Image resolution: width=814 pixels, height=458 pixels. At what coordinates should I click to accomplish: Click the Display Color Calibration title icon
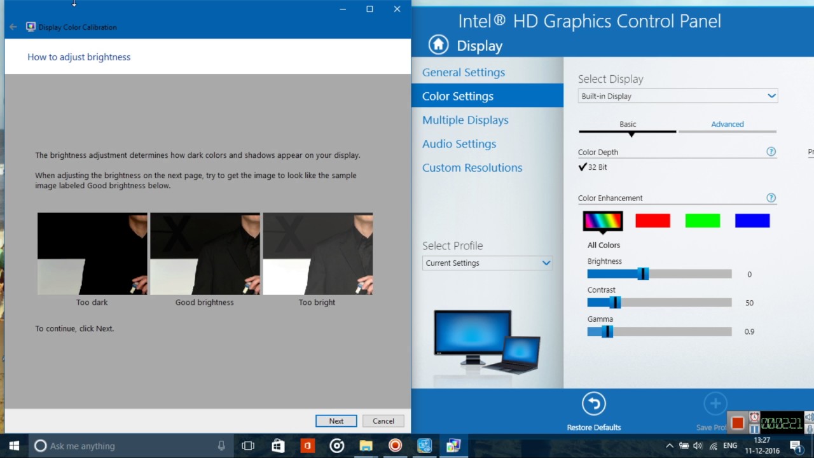(x=31, y=27)
